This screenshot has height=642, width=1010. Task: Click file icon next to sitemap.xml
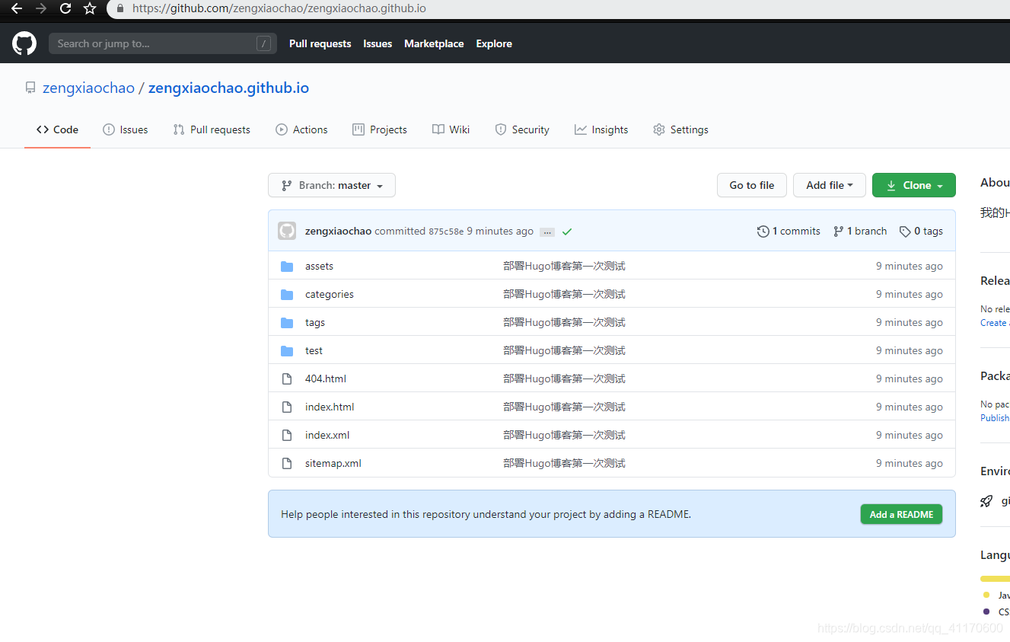(x=287, y=463)
